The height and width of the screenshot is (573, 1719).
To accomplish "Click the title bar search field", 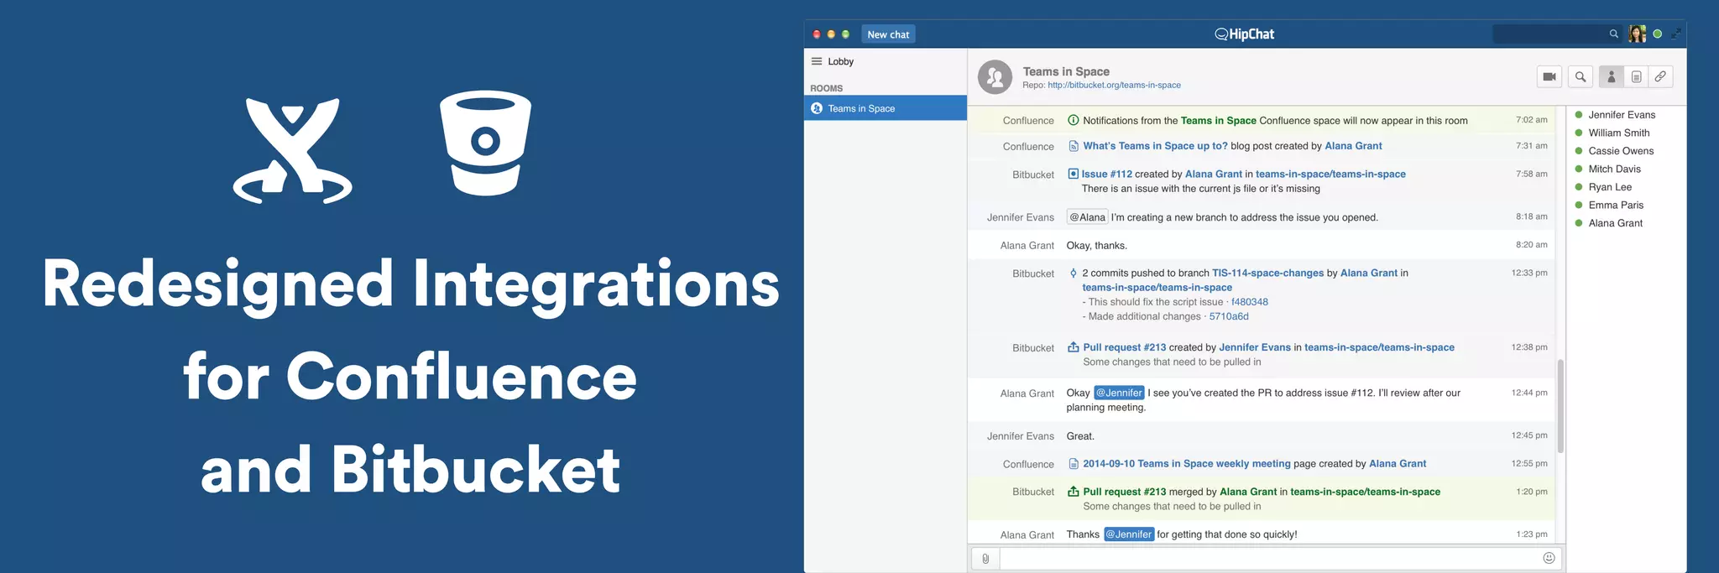I will pyautogui.click(x=1557, y=34).
